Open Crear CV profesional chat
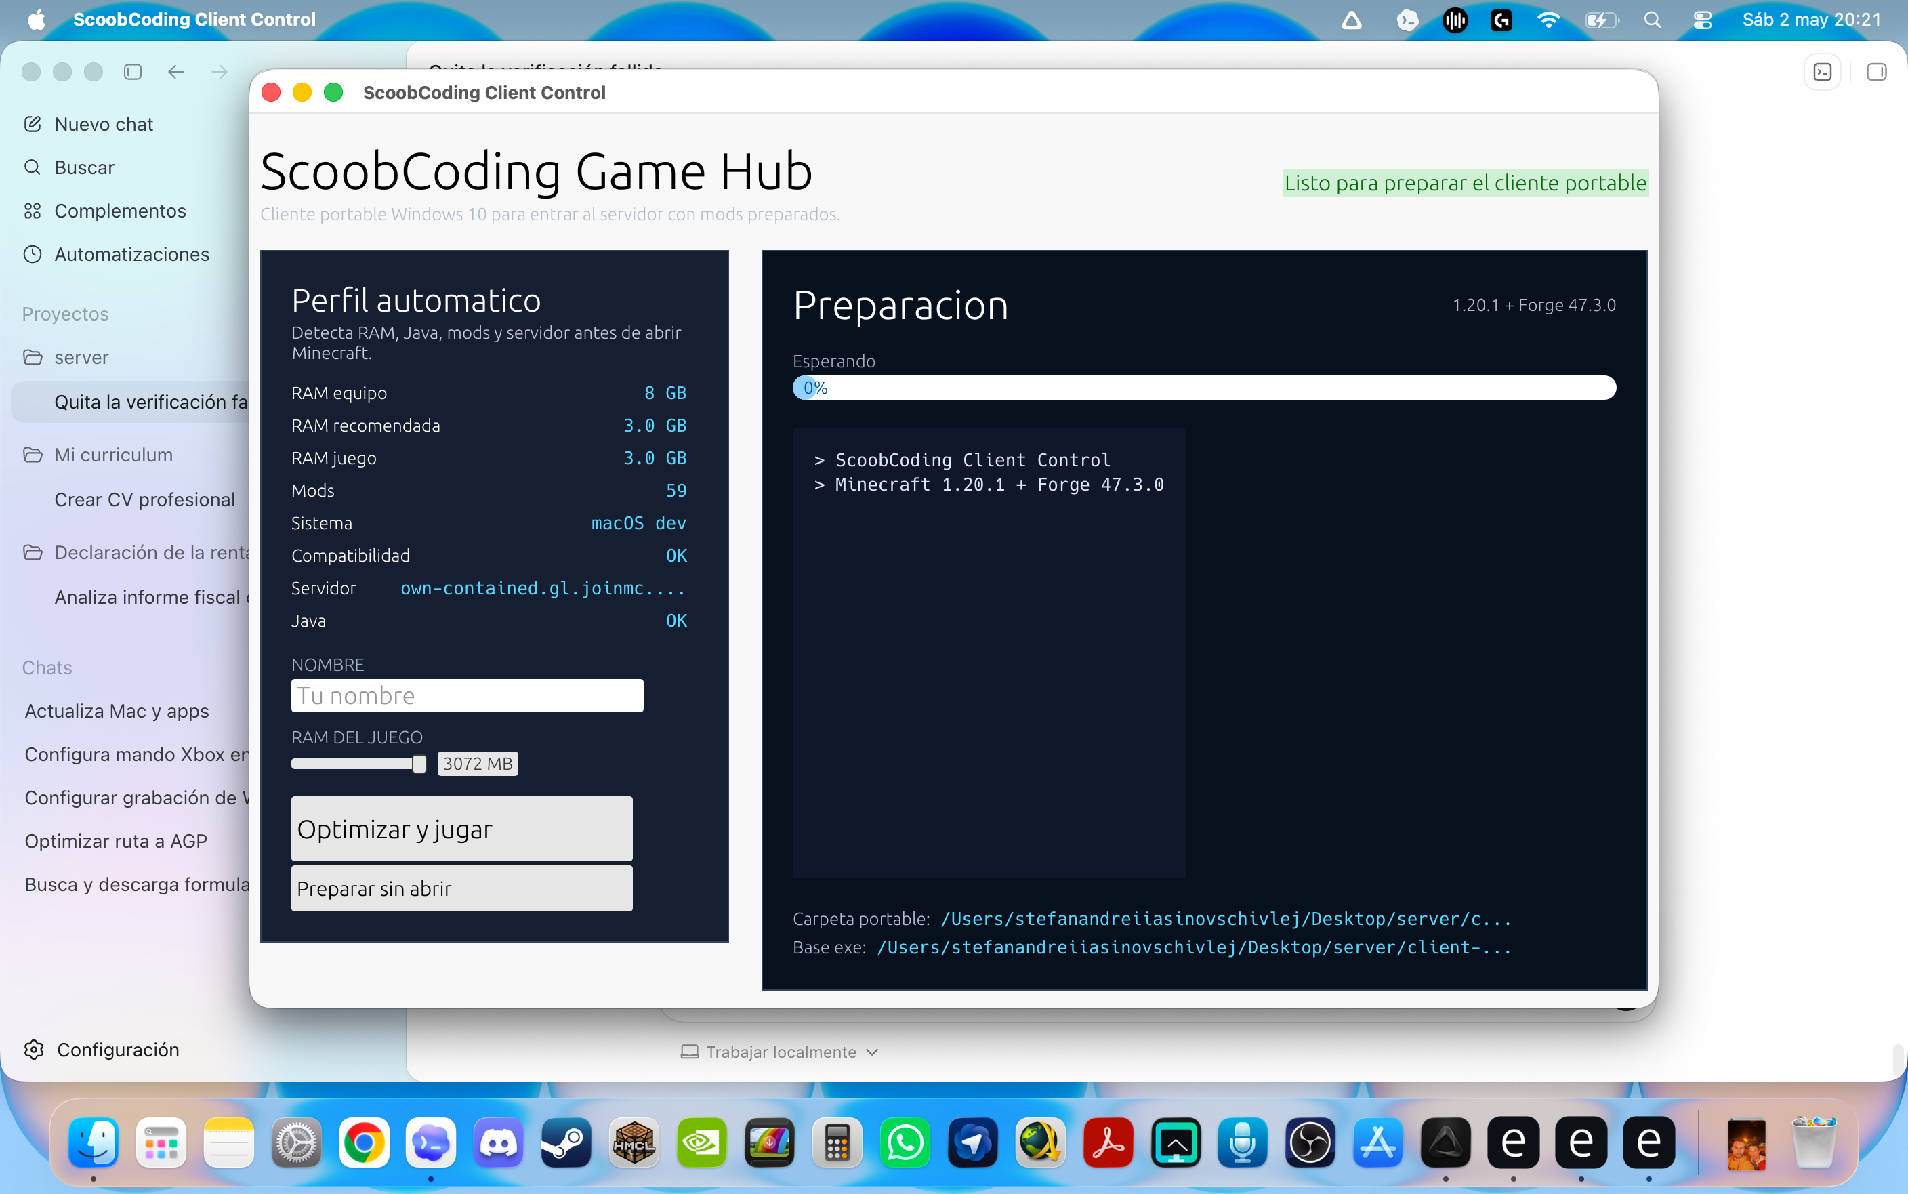The image size is (1908, 1194). click(144, 500)
